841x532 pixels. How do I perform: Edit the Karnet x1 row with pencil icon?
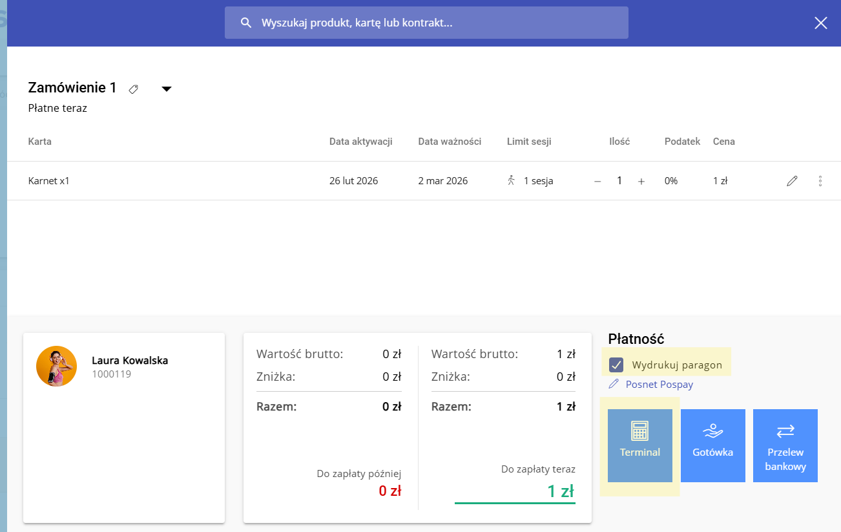(x=792, y=182)
